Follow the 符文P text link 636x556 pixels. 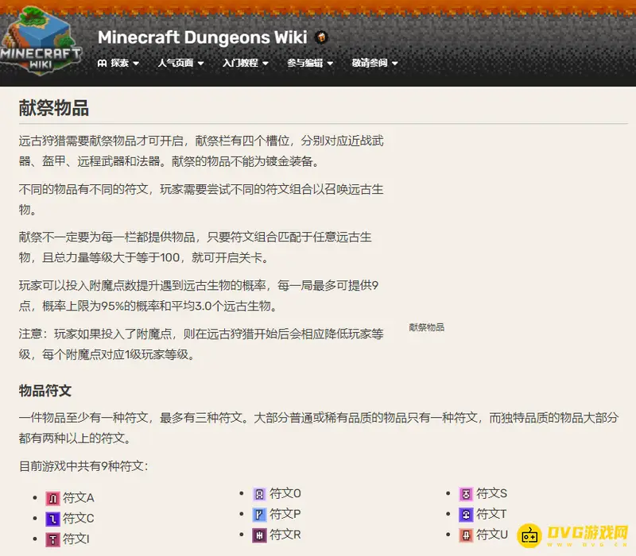tap(285, 514)
